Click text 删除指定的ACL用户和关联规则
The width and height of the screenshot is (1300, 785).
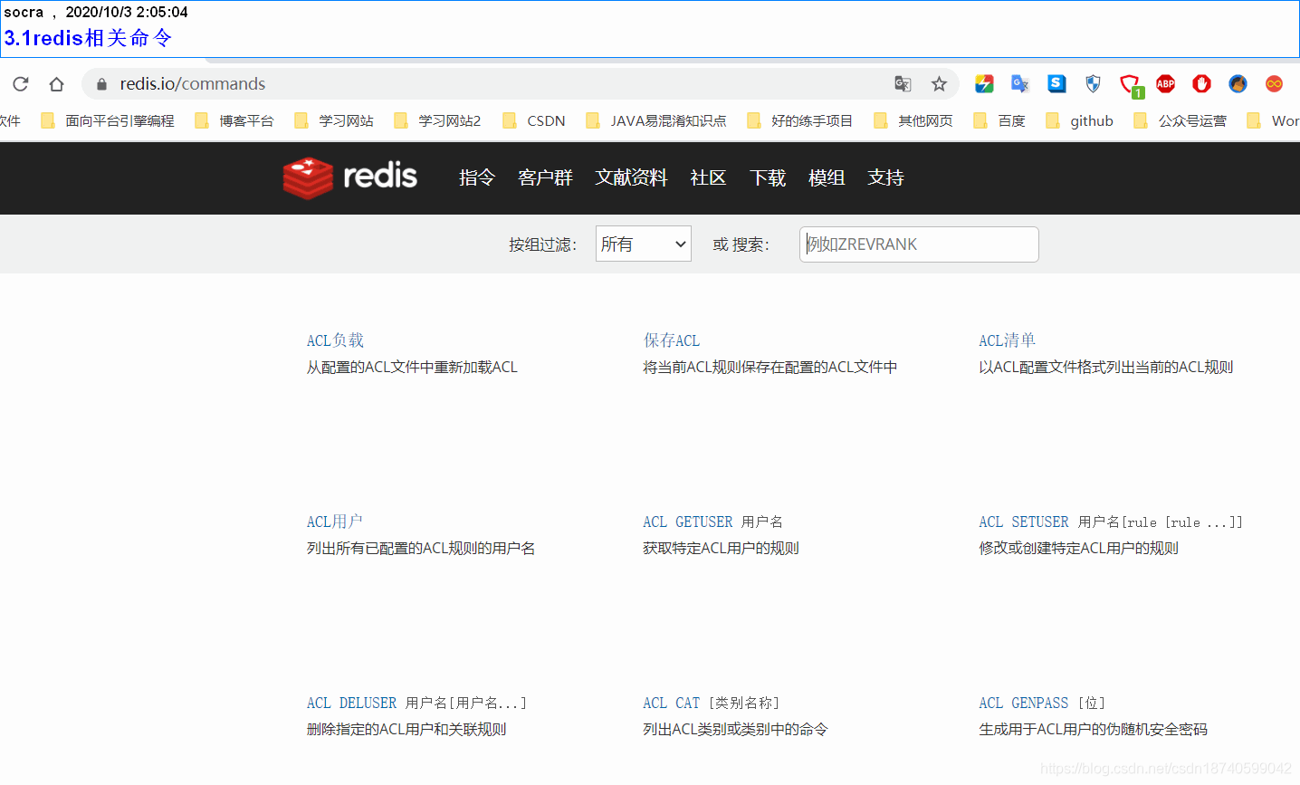tap(406, 729)
